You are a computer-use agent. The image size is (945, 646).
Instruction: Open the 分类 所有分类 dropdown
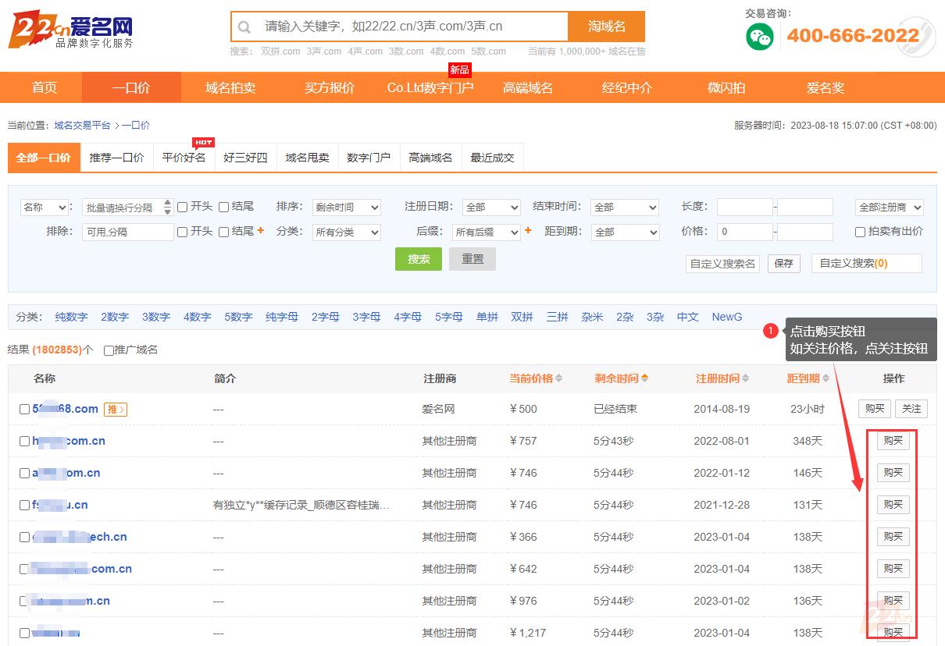pyautogui.click(x=346, y=232)
